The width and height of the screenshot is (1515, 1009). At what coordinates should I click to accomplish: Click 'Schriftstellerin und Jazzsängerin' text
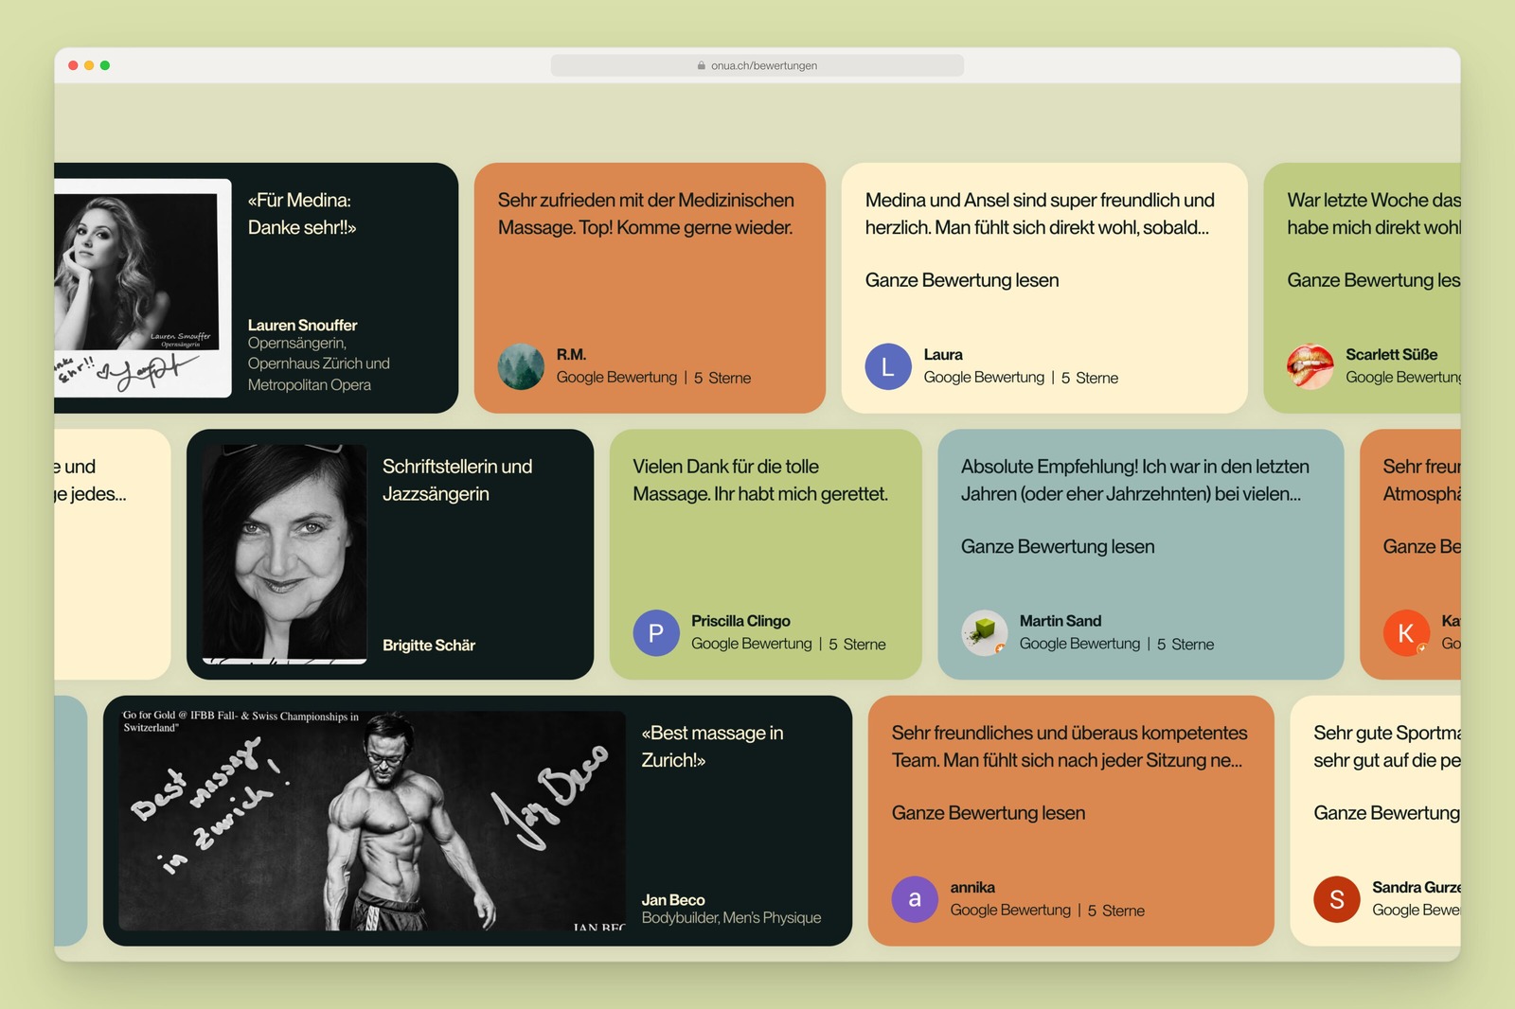457,480
